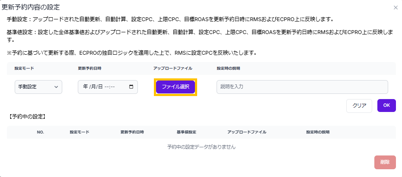
Task: Click アップロードファイル header in reservations table
Action: [x=247, y=132]
